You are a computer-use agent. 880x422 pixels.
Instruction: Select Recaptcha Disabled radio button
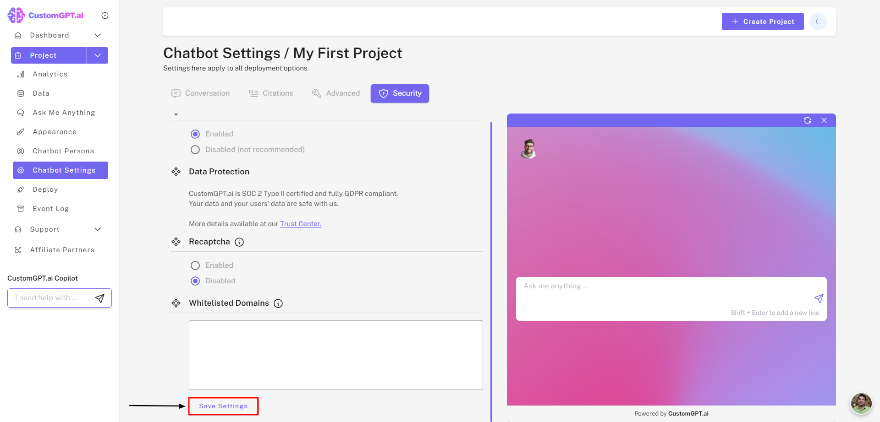(195, 281)
